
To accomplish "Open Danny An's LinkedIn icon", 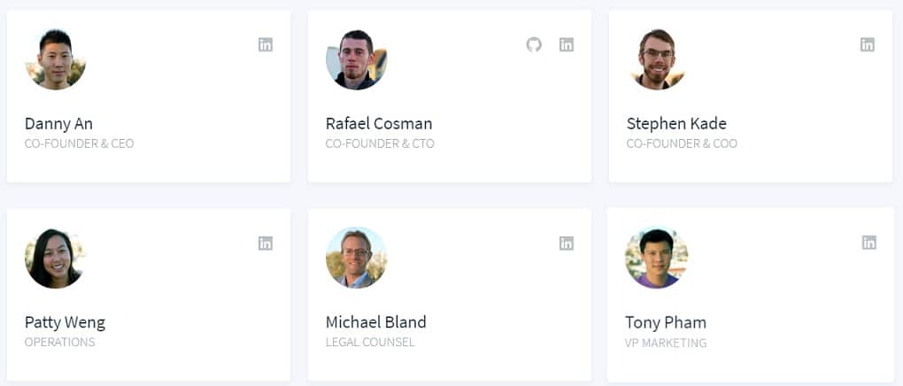I will click(266, 44).
